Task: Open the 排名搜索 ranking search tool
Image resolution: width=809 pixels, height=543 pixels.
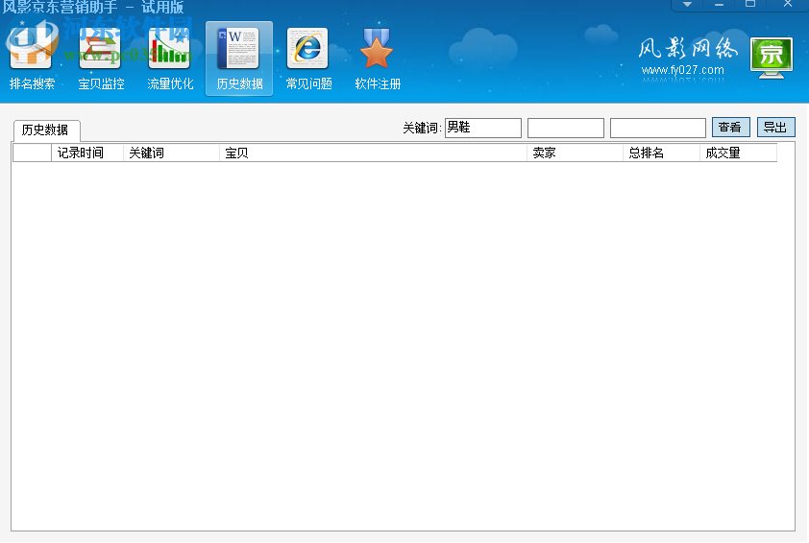Action: 32,59
